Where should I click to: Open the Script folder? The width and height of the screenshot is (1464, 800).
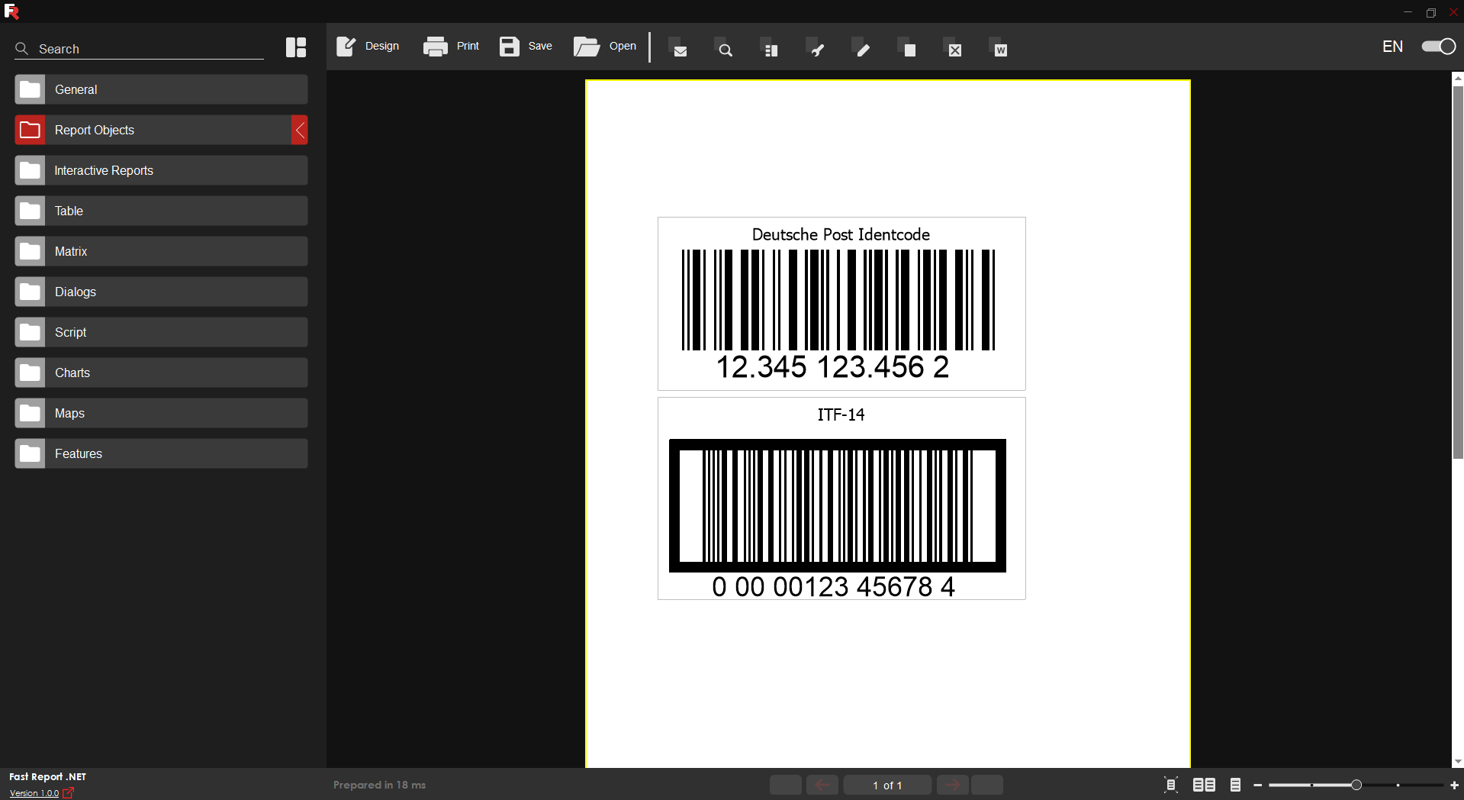pos(161,332)
